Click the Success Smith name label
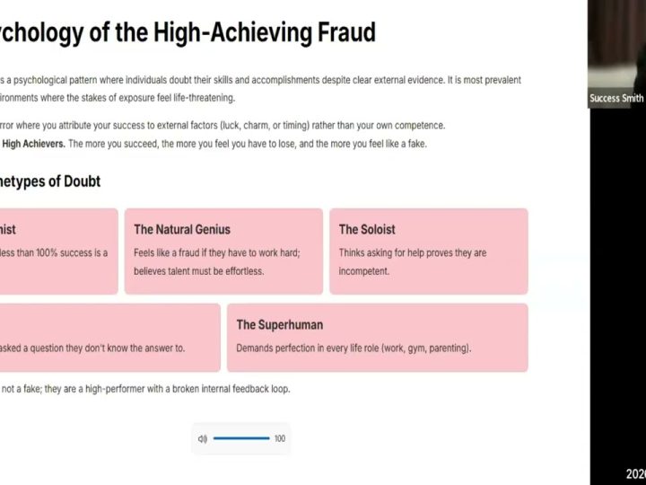The width and height of the screenshot is (646, 485). pyautogui.click(x=615, y=99)
